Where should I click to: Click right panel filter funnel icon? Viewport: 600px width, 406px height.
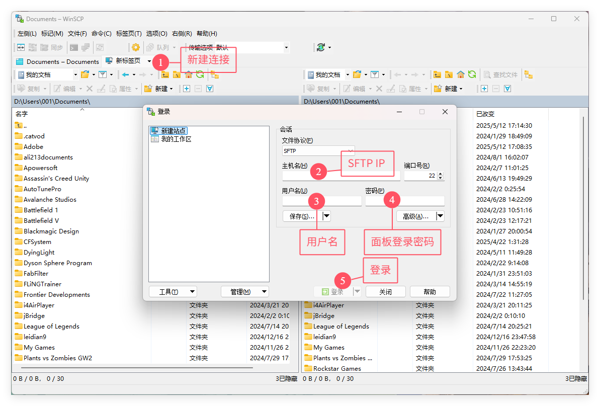[x=375, y=74]
